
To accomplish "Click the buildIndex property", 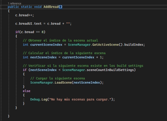I will tap(134, 44).
